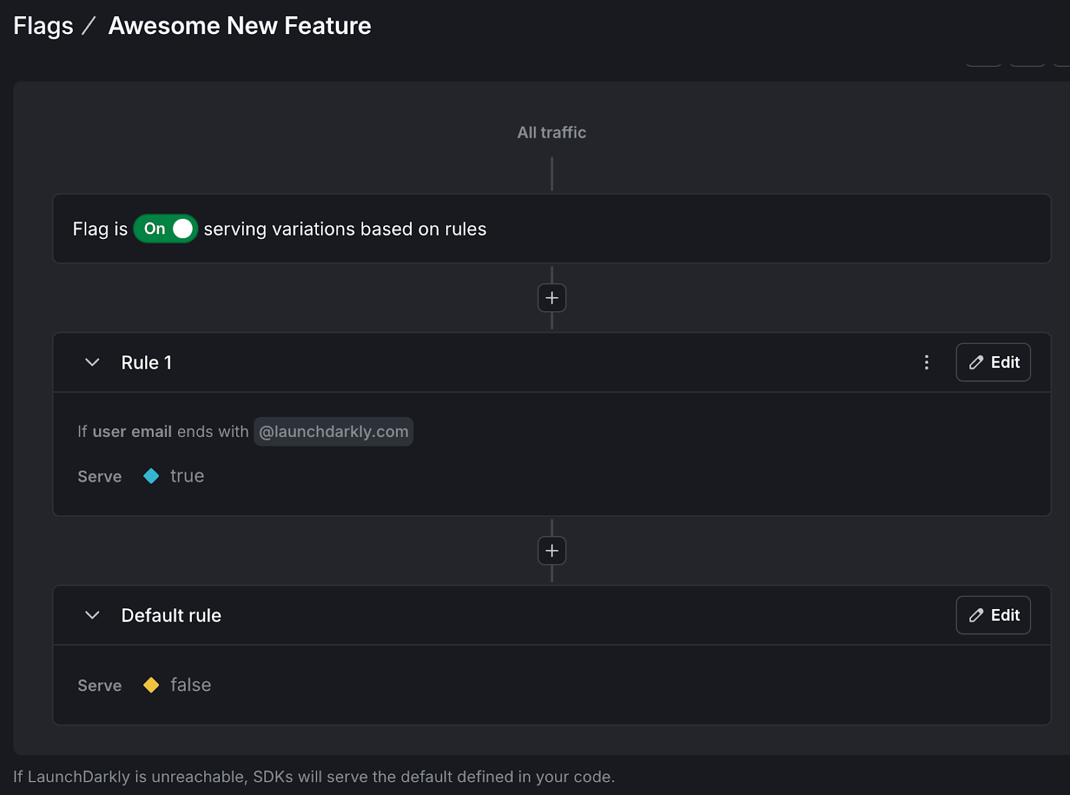The image size is (1070, 795).
Task: Add a rule using the plus icon below Rule 1
Action: [552, 550]
